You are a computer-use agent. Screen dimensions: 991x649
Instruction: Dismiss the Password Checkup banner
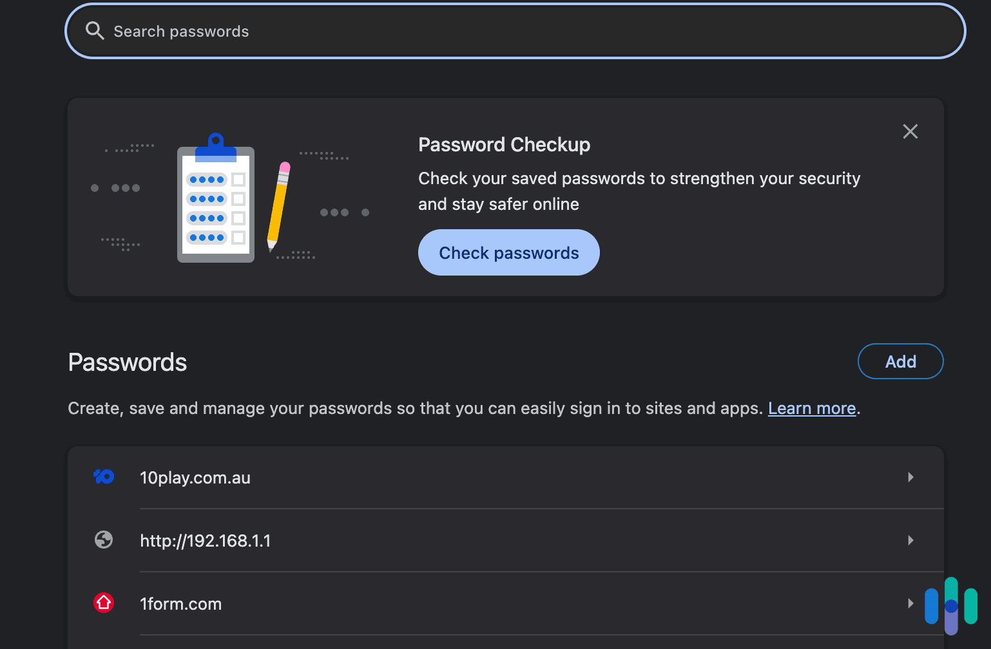910,131
